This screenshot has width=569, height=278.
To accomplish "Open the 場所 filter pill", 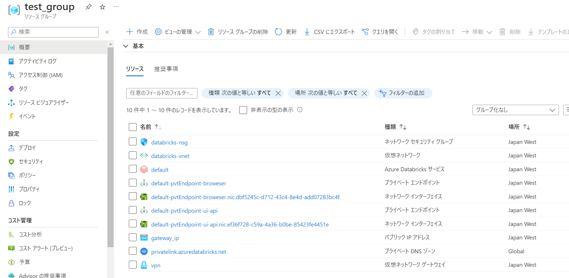I will tap(326, 93).
